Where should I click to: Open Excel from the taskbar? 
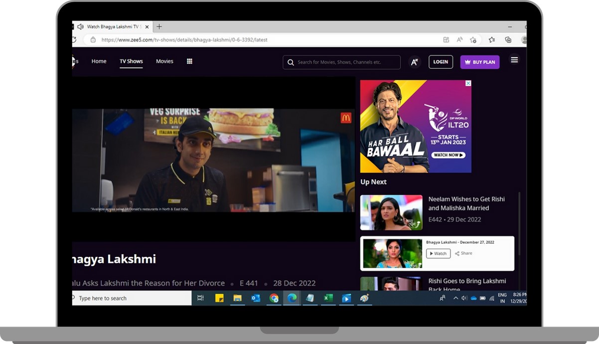point(328,298)
